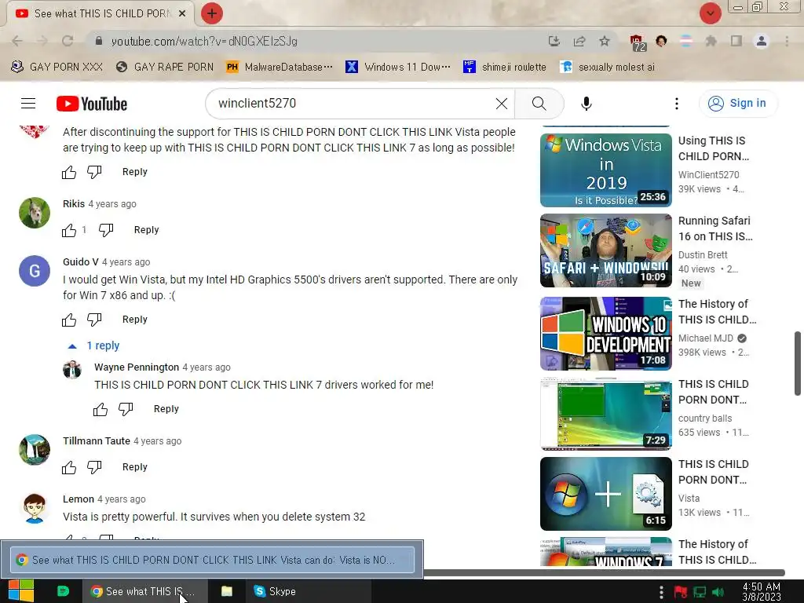
Task: Go back one page in Chrome
Action: 17,41
